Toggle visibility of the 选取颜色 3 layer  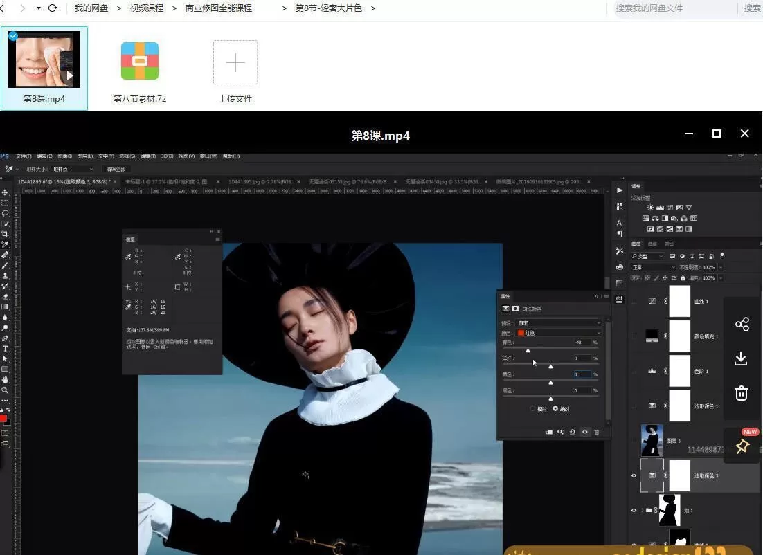click(634, 475)
